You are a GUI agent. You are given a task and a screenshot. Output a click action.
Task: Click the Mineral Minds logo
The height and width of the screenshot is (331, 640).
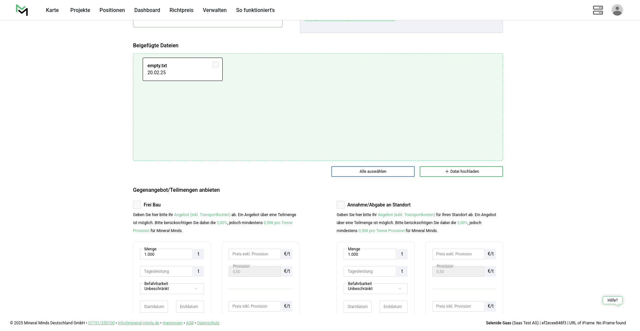(22, 10)
